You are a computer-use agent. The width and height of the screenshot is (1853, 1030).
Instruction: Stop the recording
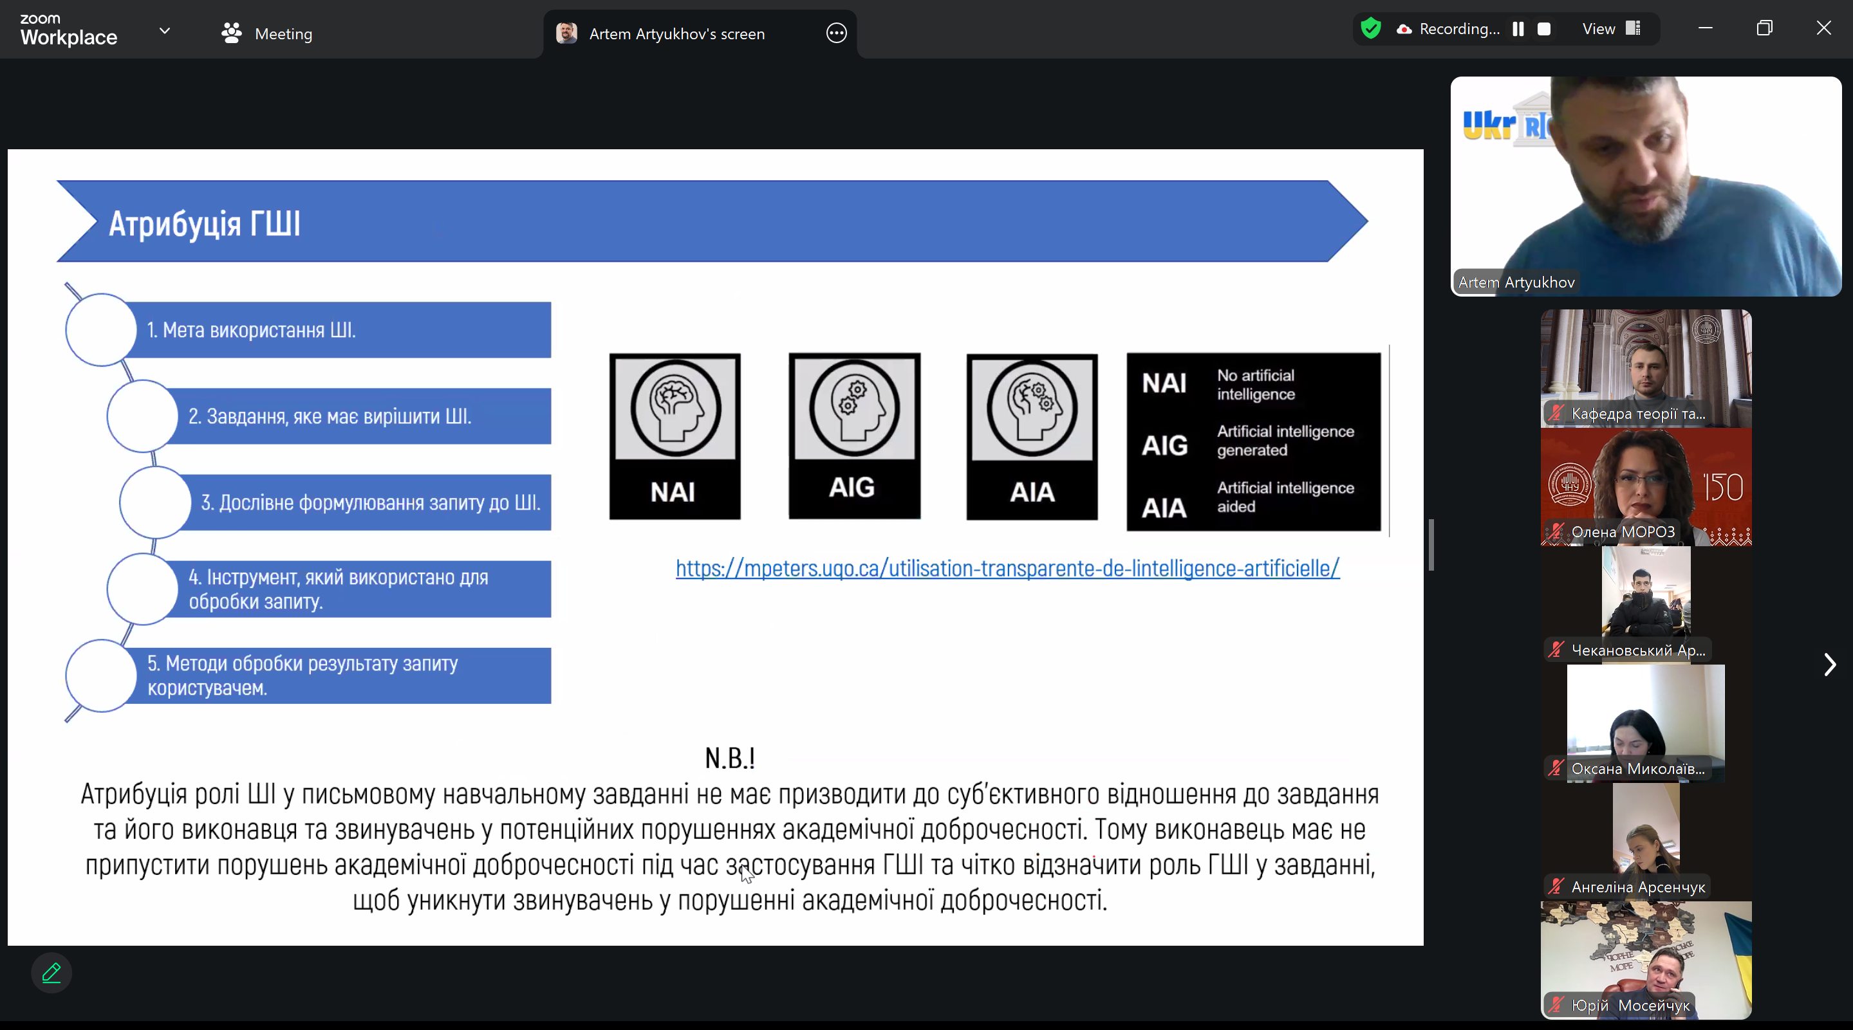click(x=1543, y=29)
